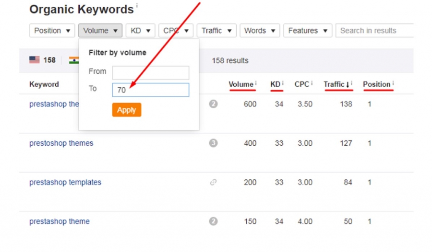
Task: Open the CPC filter dropdown
Action: 175,30
